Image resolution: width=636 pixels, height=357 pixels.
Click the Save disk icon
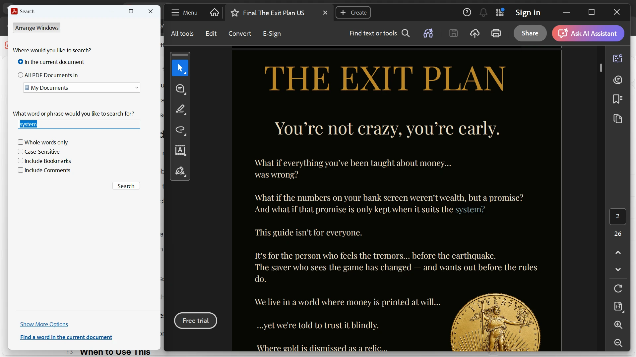[x=454, y=33]
